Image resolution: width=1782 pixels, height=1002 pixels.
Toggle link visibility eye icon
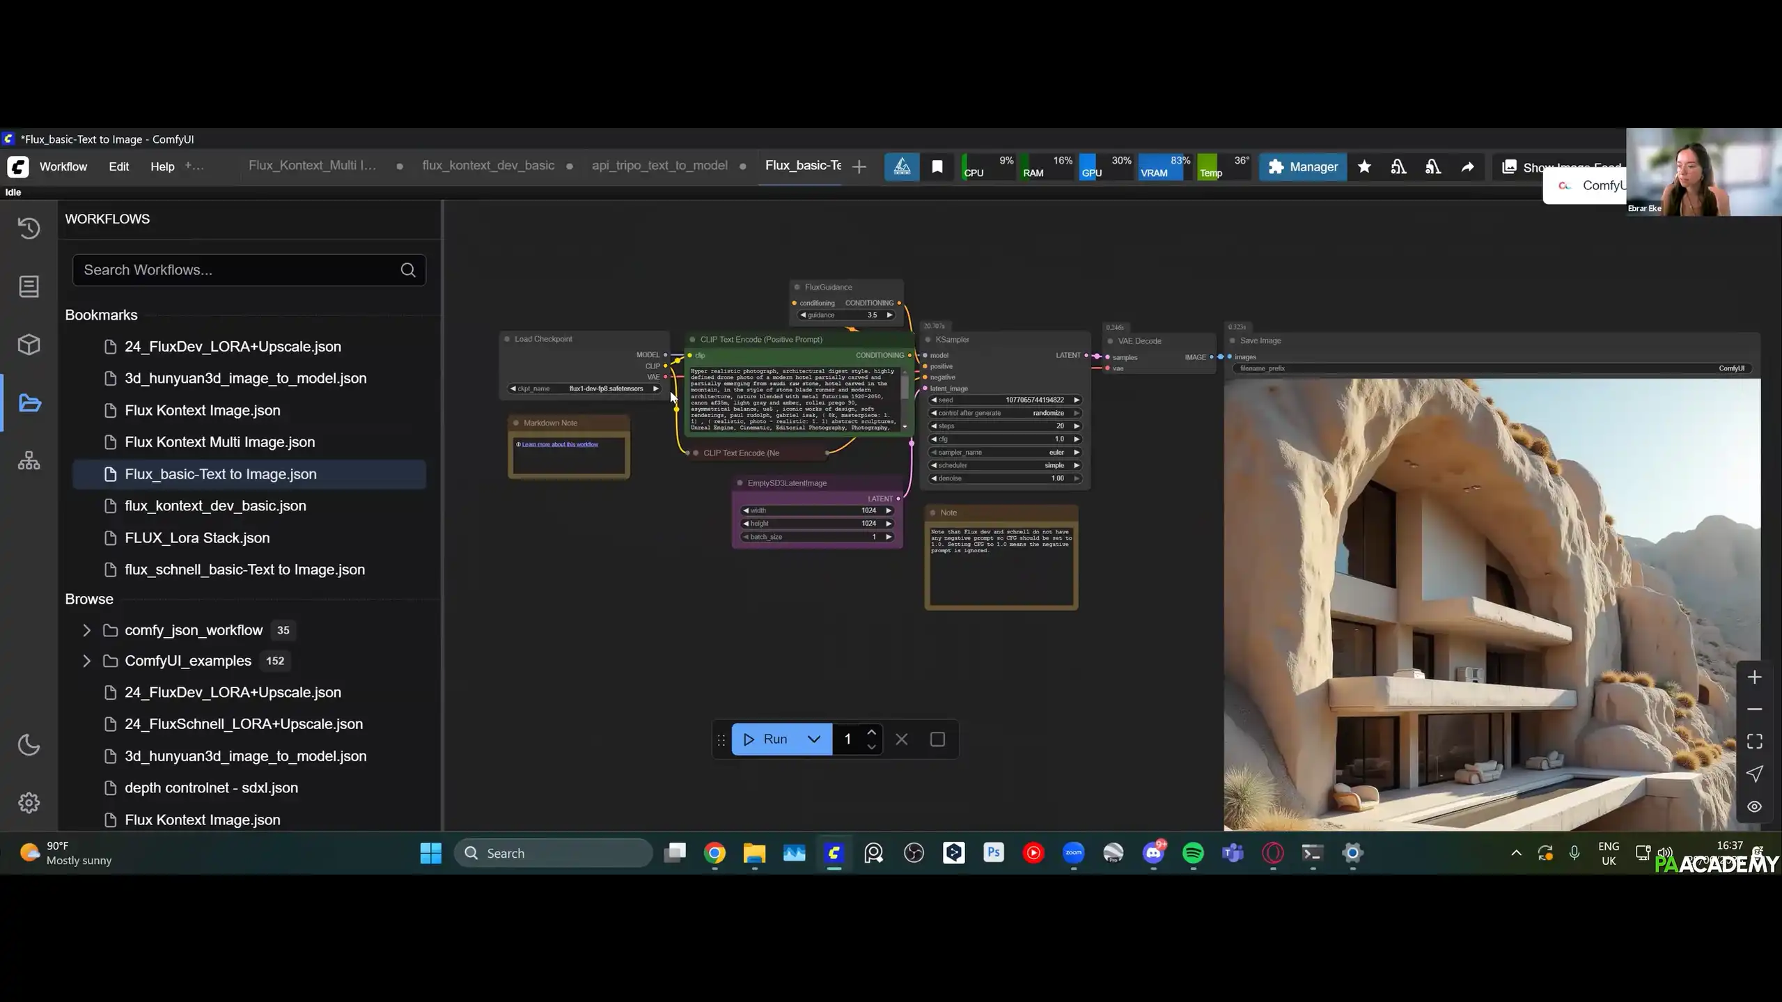coord(1754,806)
